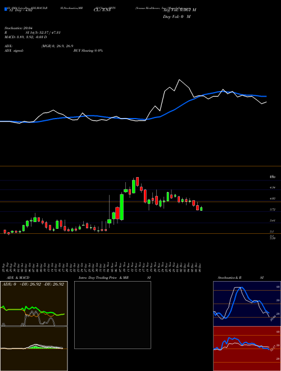Open the MACD histogram sub-panel
The height and width of the screenshot is (371, 281).
[34, 349]
